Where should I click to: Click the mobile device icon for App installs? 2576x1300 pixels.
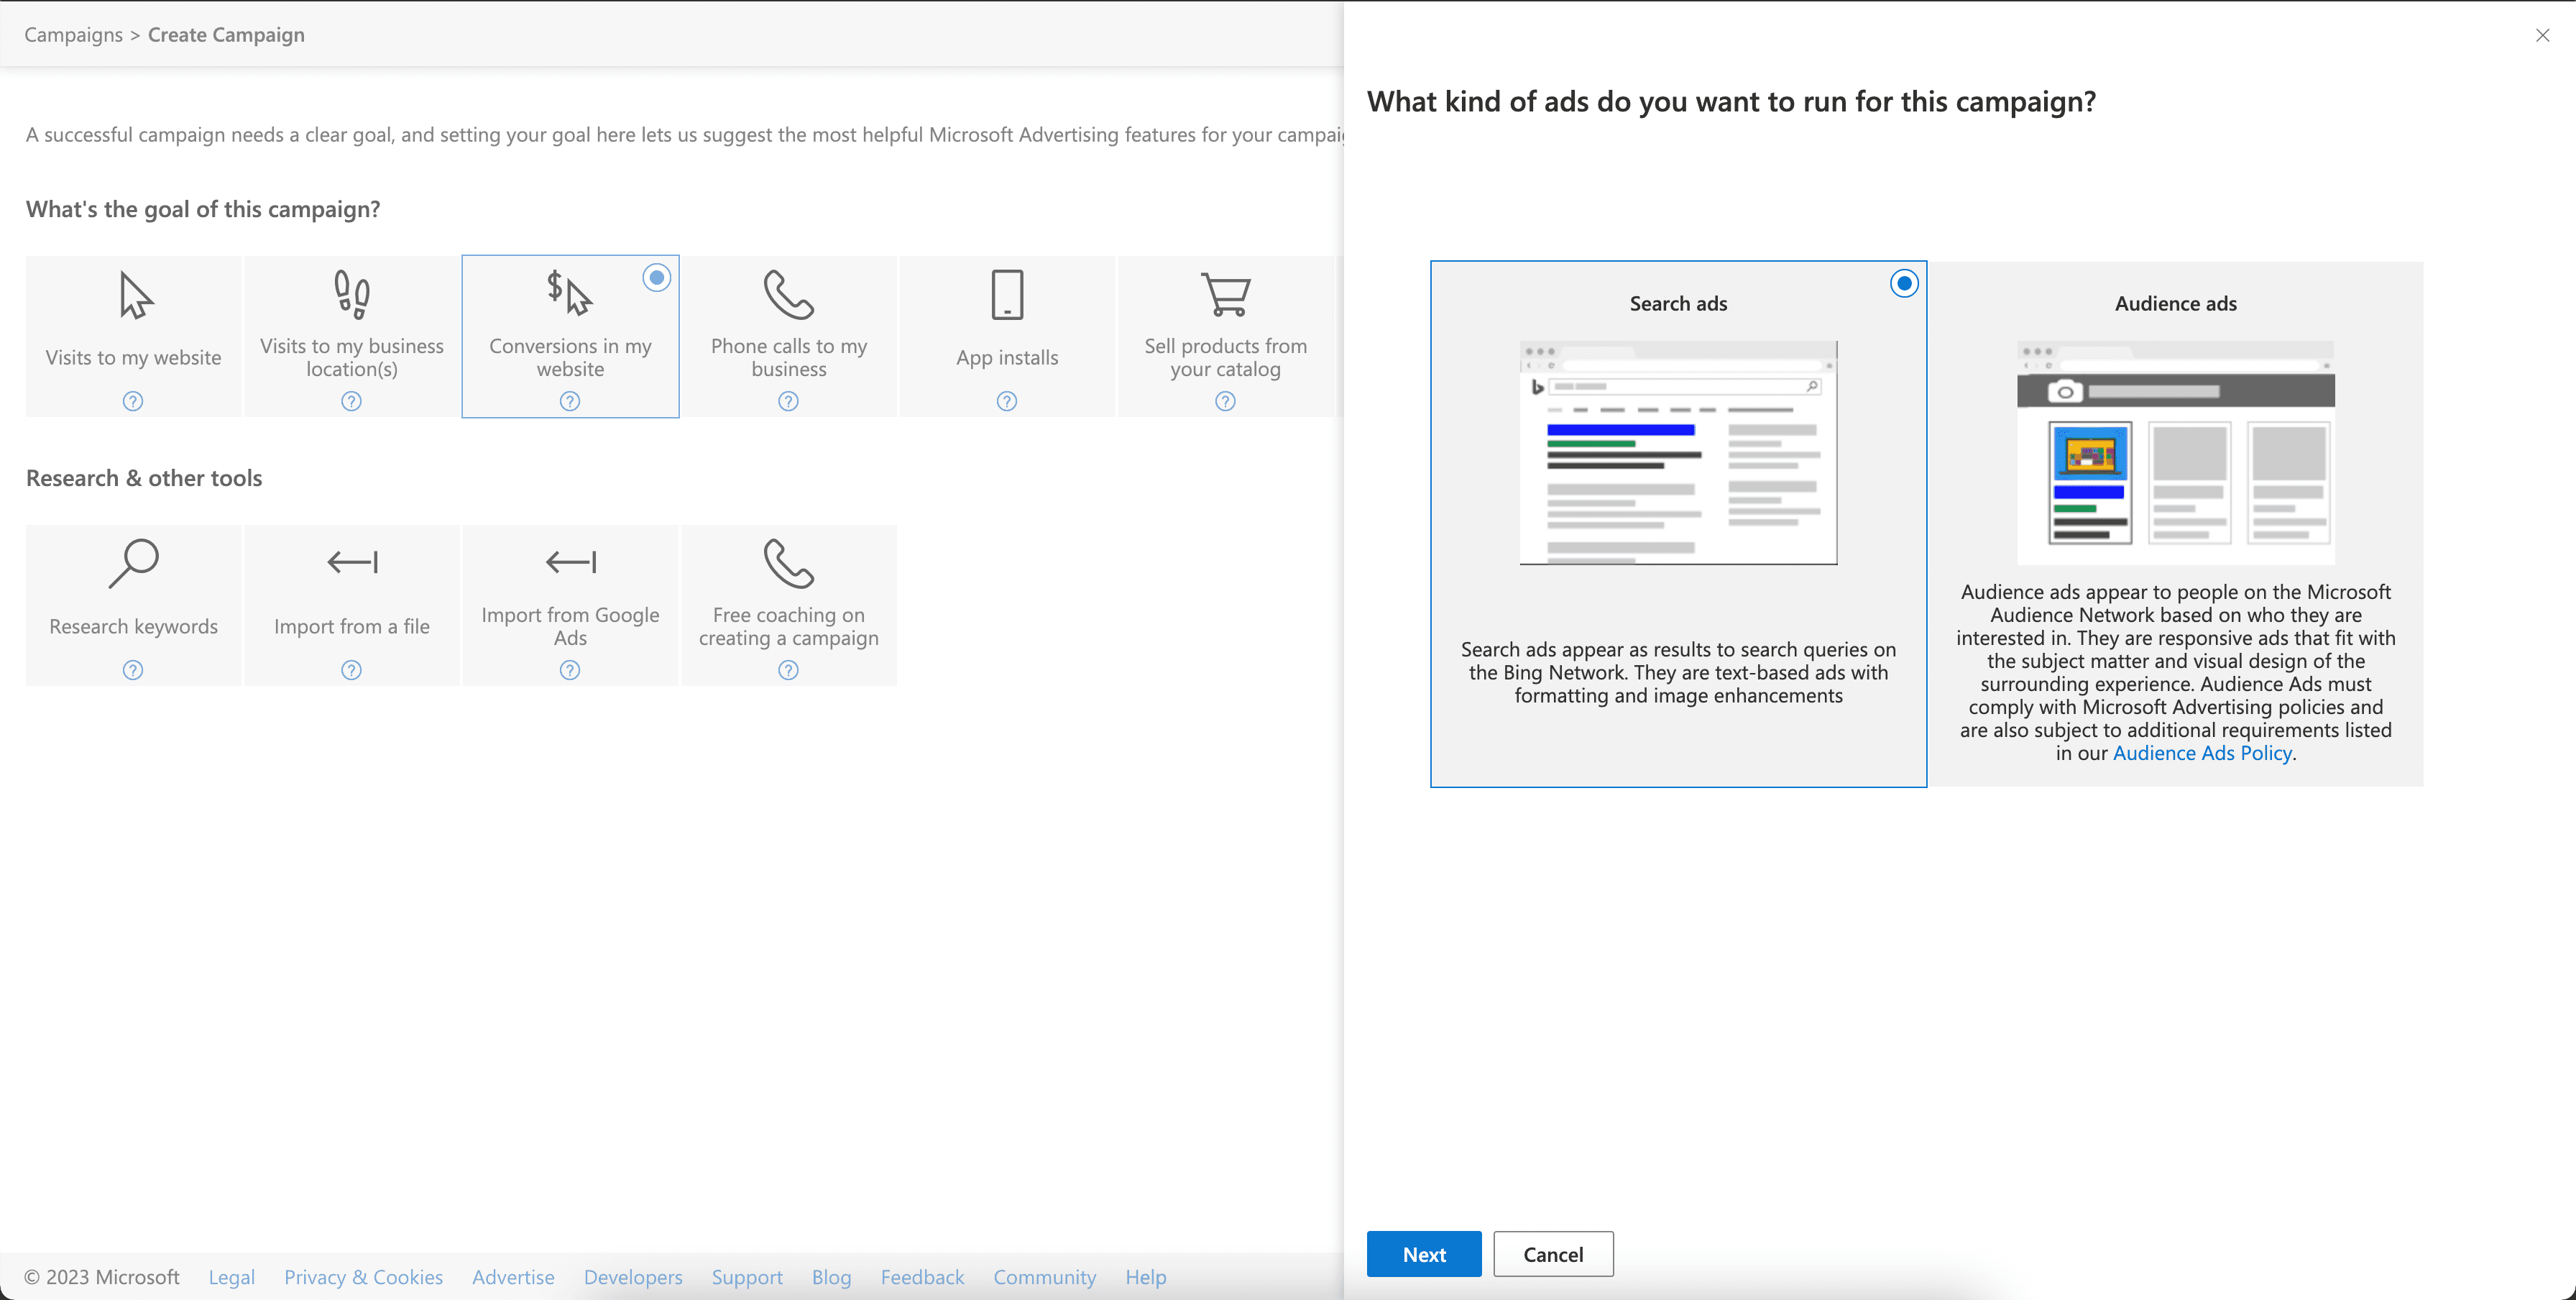point(1007,295)
